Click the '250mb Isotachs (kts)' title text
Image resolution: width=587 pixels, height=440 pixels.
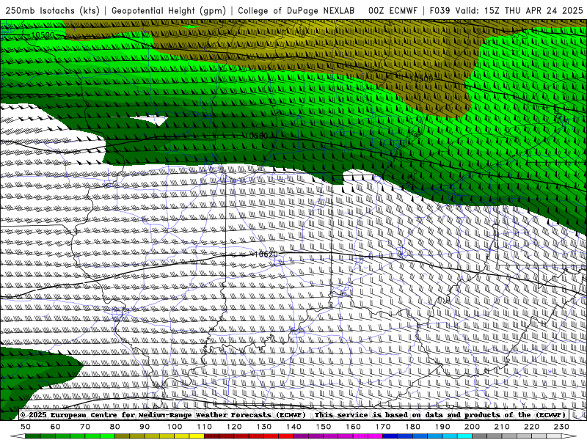point(52,10)
